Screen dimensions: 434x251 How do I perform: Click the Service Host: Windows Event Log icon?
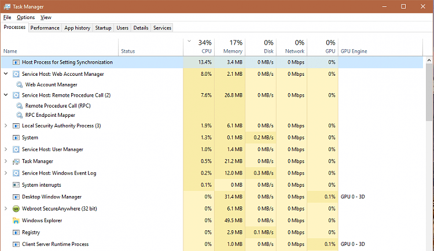click(x=16, y=174)
